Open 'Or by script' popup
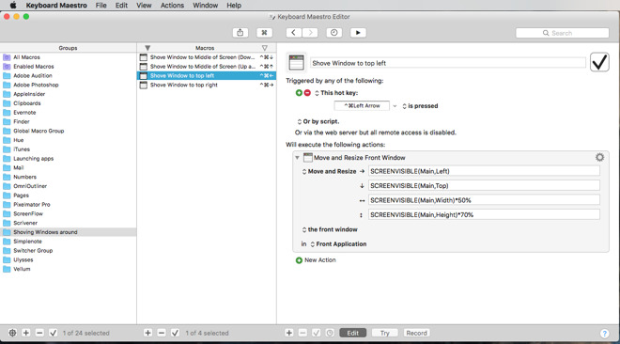This screenshot has width=620, height=344. 318,121
